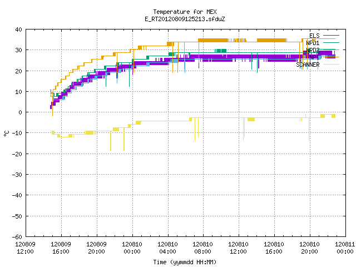Click the x-axis tick label 120810 16:00
The width and height of the screenshot is (356, 267).
(274, 248)
